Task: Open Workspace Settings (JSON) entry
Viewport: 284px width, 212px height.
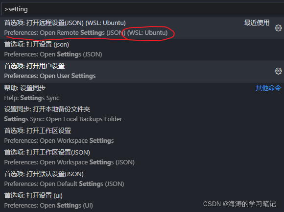Action: (x=142, y=158)
